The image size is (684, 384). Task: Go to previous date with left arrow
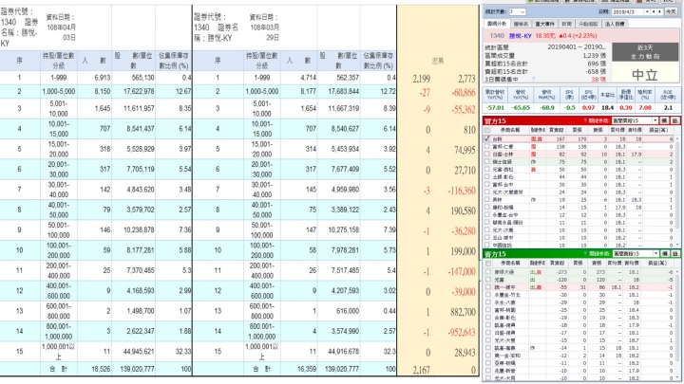point(654,12)
